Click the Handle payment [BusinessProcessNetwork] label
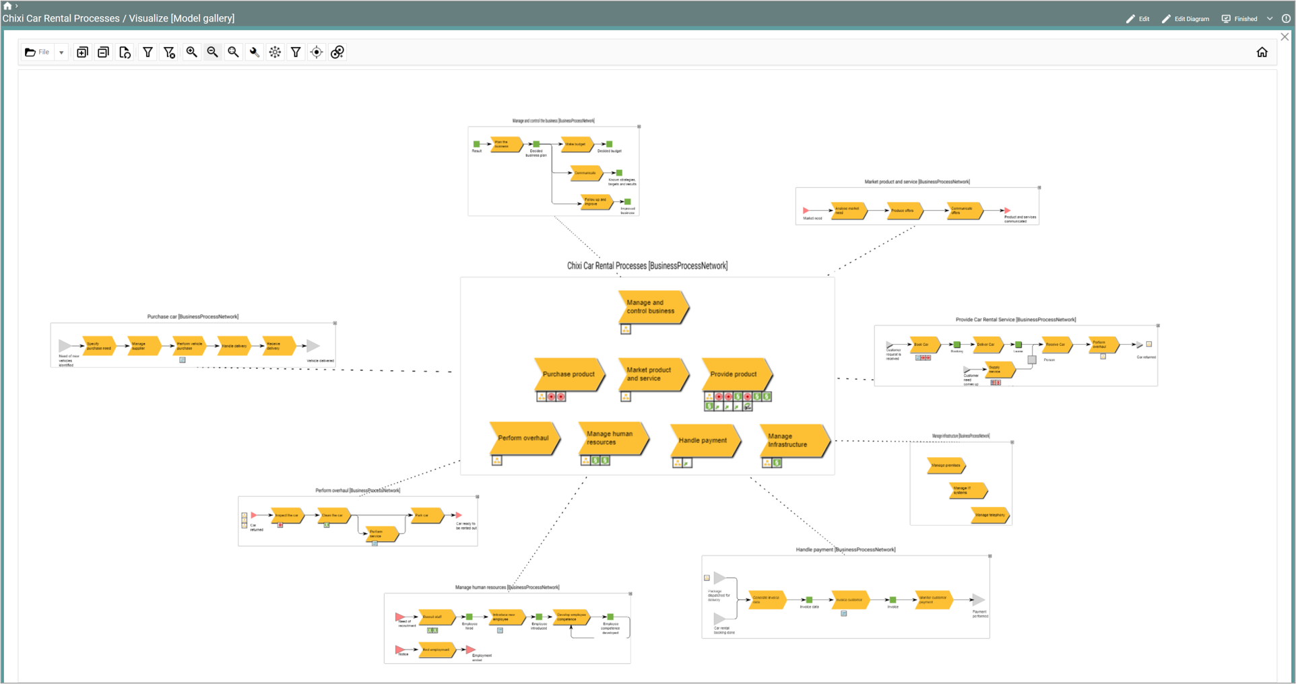The width and height of the screenshot is (1296, 684). pos(845,549)
